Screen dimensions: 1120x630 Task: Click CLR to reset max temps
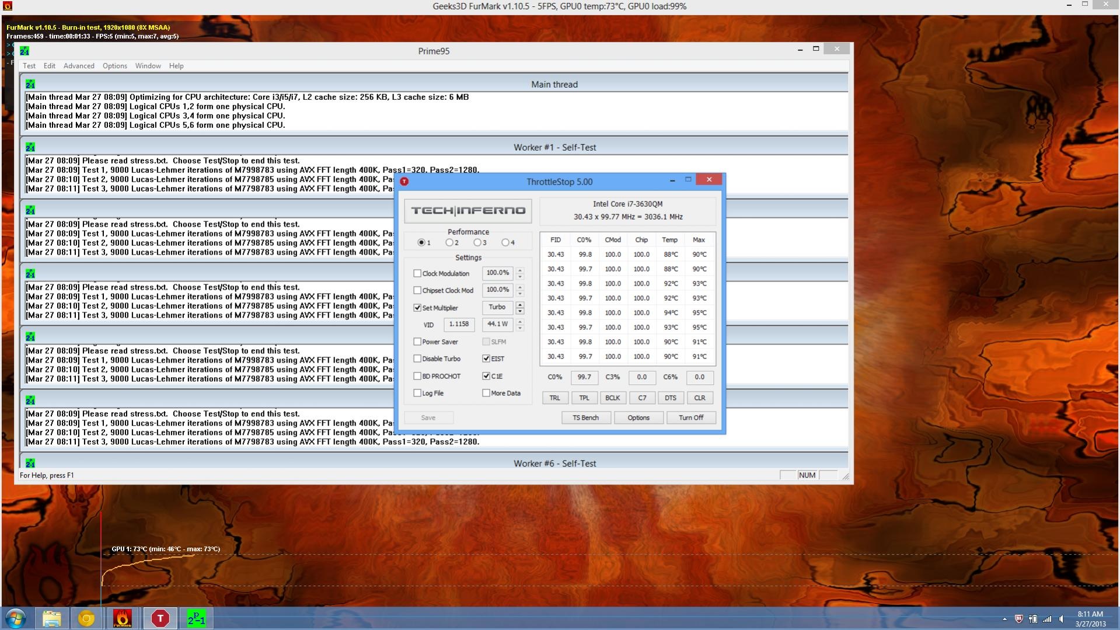coord(699,398)
